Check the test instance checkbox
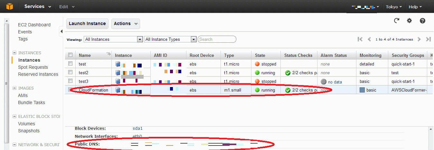The image size is (434, 150). [x=70, y=64]
